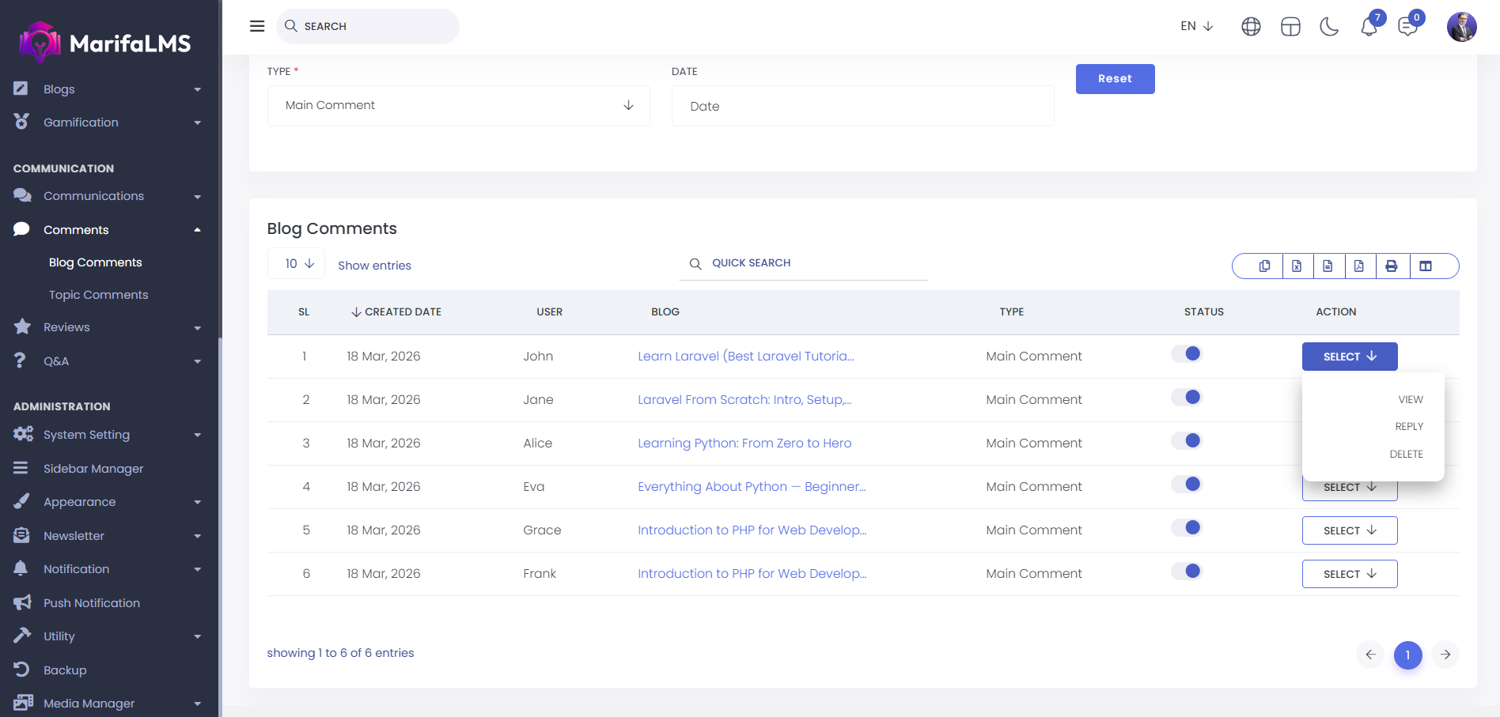Export the comments table as PDF
1500x717 pixels.
click(1358, 266)
